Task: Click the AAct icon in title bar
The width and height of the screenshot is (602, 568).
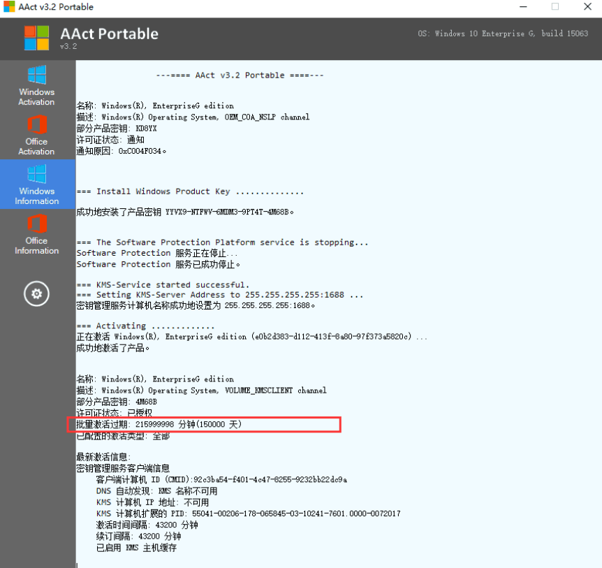Action: [x=9, y=6]
